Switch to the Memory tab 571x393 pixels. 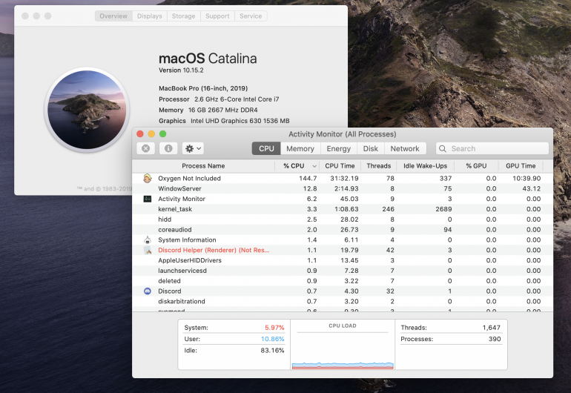click(300, 148)
